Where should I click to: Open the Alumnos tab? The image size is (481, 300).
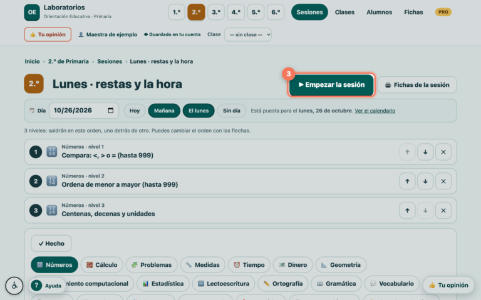(x=379, y=12)
